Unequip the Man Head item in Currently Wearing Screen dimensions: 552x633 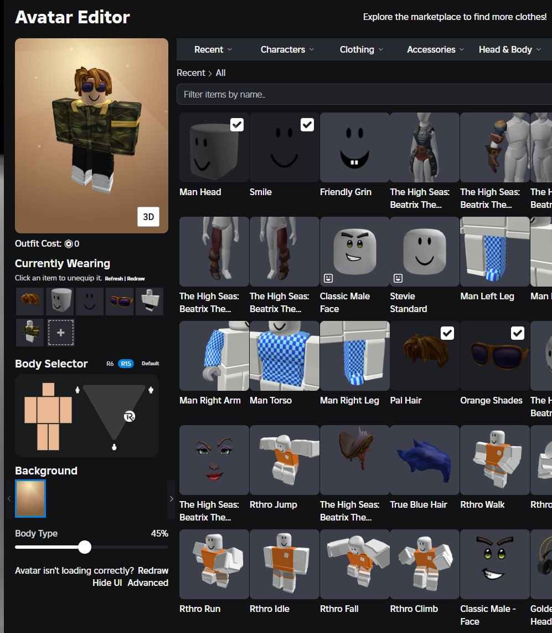[60, 301]
